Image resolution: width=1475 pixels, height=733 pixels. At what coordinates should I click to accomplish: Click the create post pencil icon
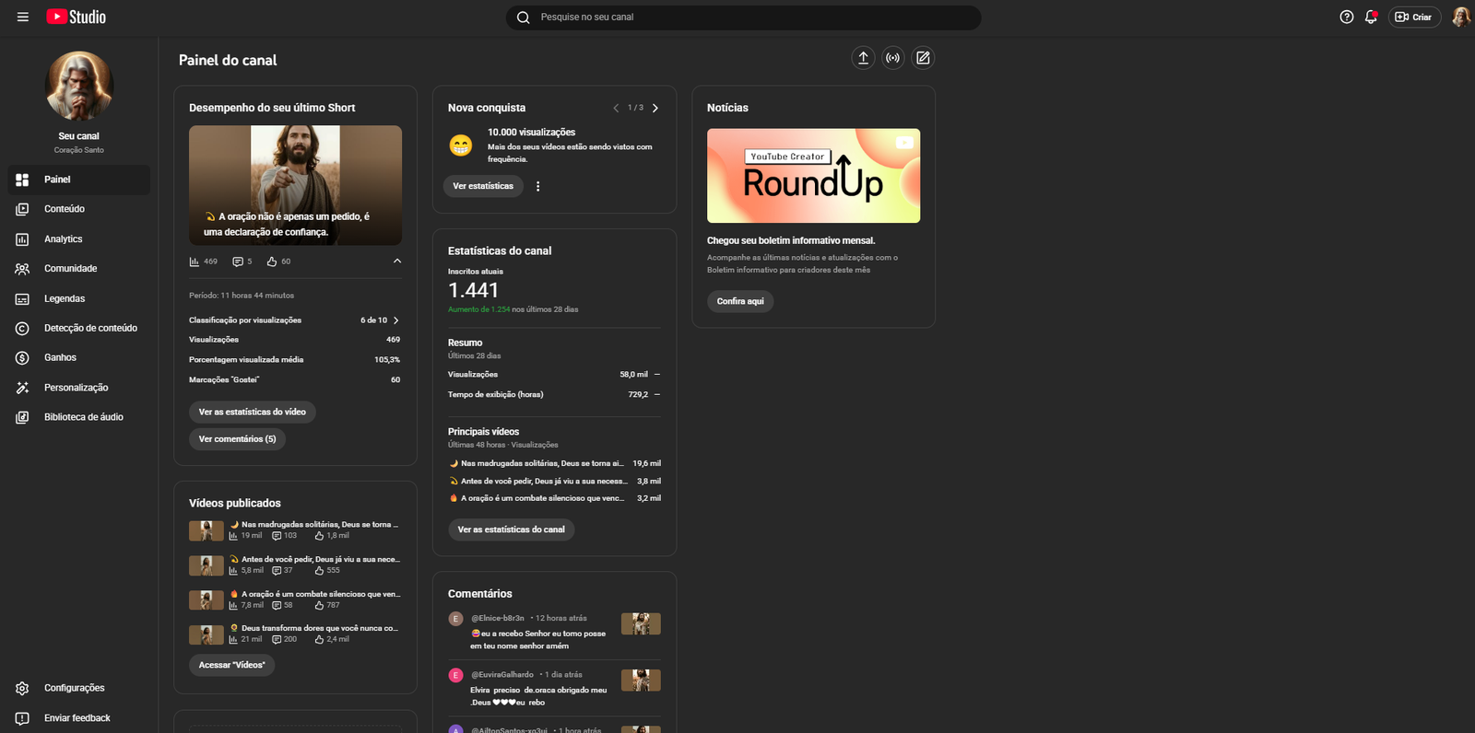tap(923, 58)
